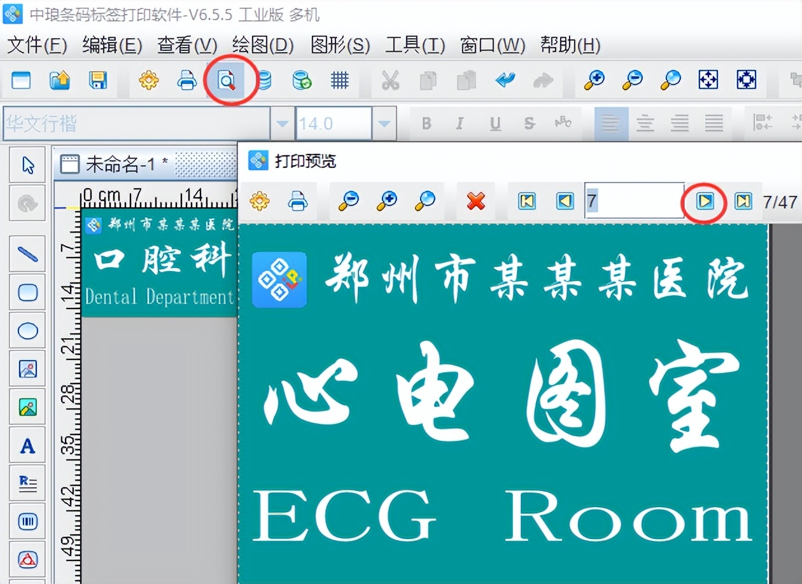Jump to last preview page

pos(742,202)
